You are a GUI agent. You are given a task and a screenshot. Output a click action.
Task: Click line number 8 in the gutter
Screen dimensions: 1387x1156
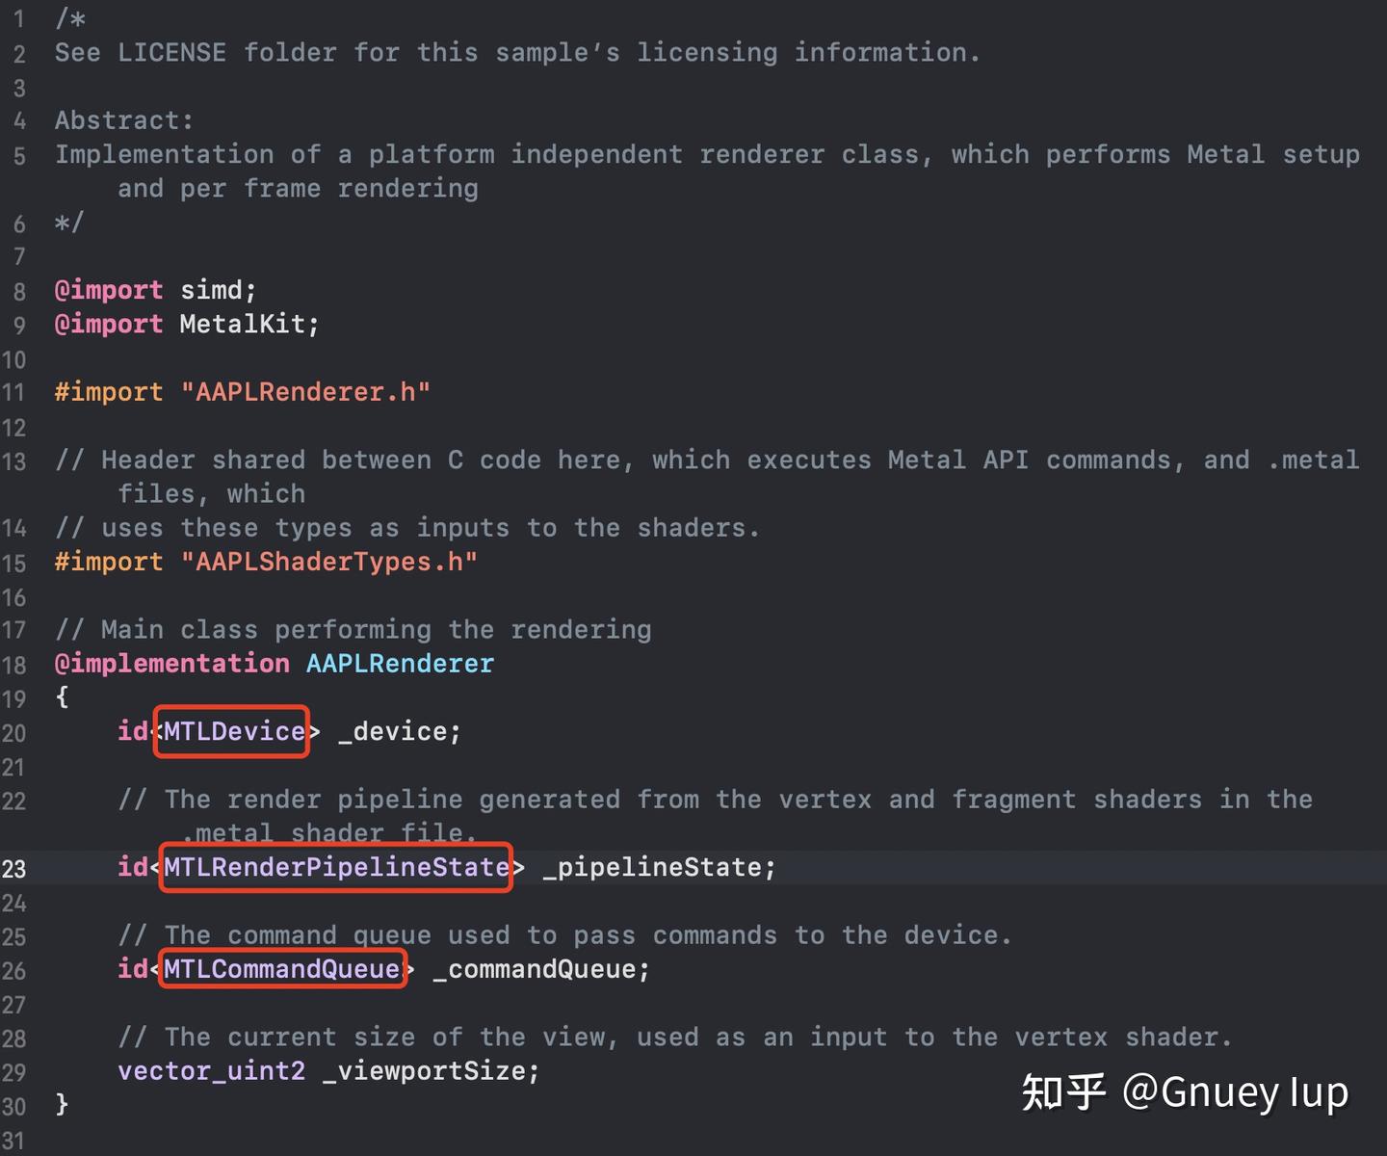19,291
